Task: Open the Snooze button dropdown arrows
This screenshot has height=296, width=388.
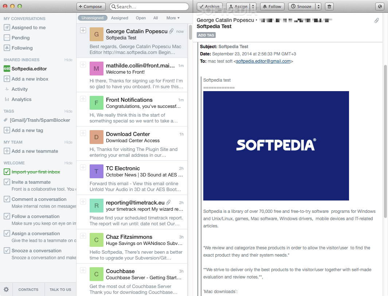Action: [318, 7]
